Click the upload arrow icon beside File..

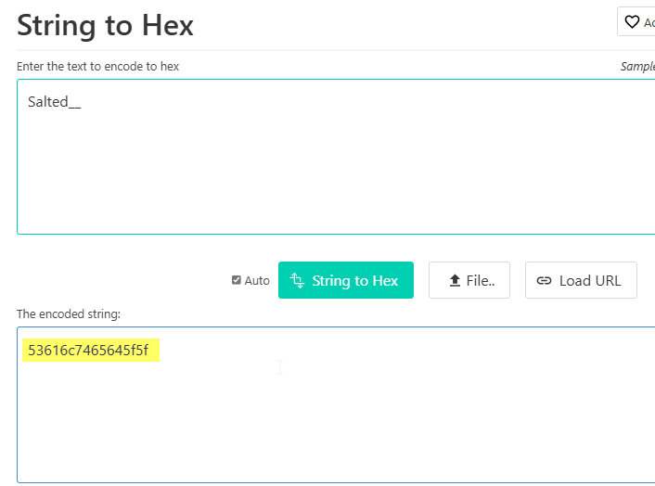click(x=455, y=281)
